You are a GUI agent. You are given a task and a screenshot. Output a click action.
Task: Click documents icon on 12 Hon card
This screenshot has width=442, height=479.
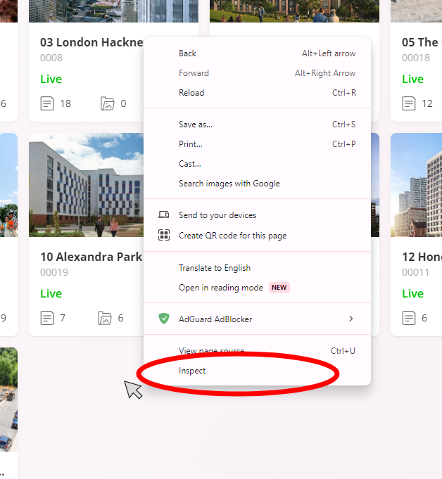pyautogui.click(x=409, y=318)
